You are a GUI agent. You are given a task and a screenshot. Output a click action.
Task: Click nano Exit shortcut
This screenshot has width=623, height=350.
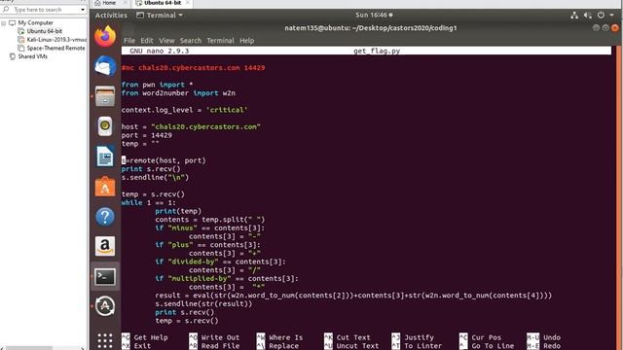(x=136, y=346)
